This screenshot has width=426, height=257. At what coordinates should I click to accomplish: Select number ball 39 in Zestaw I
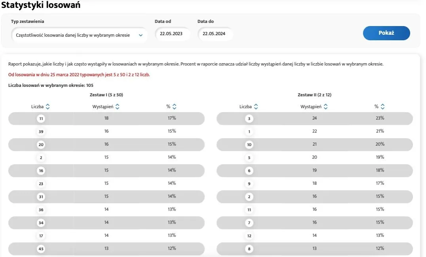point(41,131)
